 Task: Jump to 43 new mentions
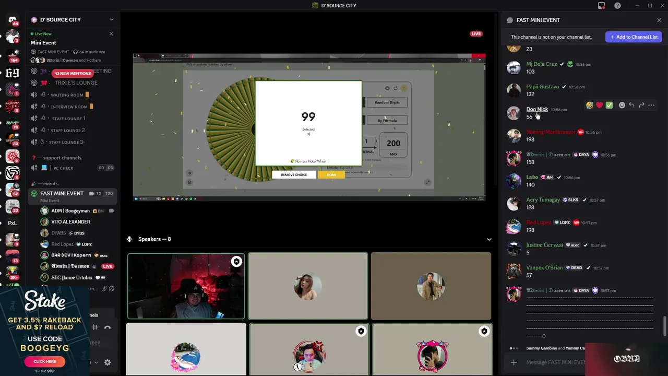pyautogui.click(x=73, y=73)
